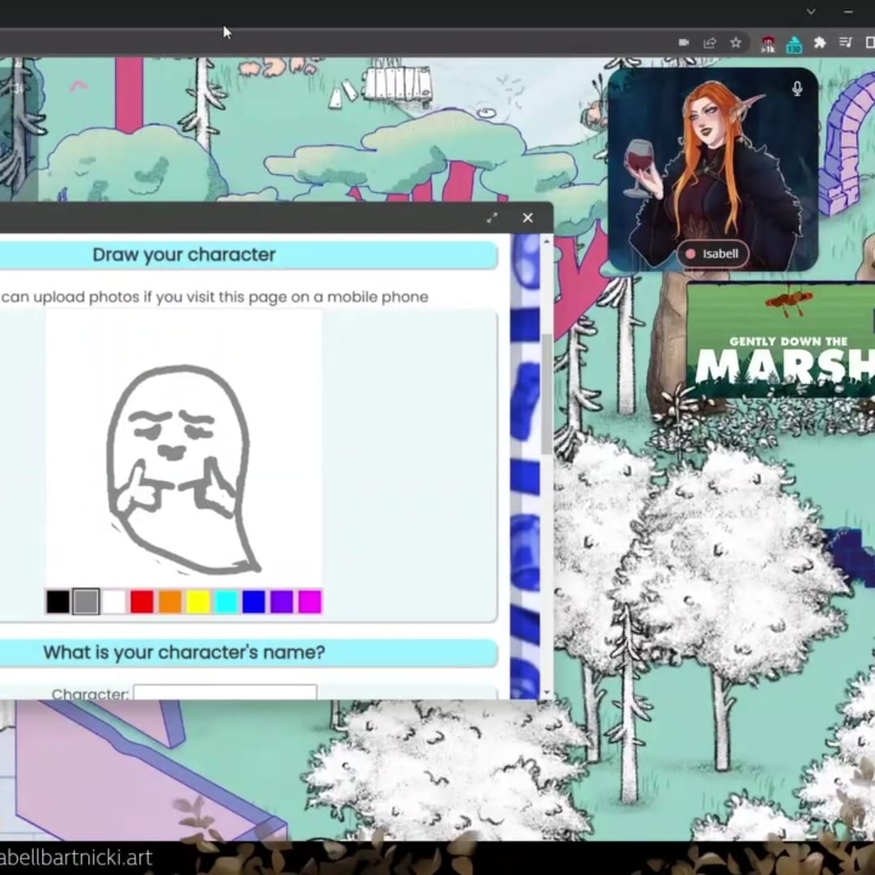Select the blue color swatch
875x875 pixels.
point(254,602)
